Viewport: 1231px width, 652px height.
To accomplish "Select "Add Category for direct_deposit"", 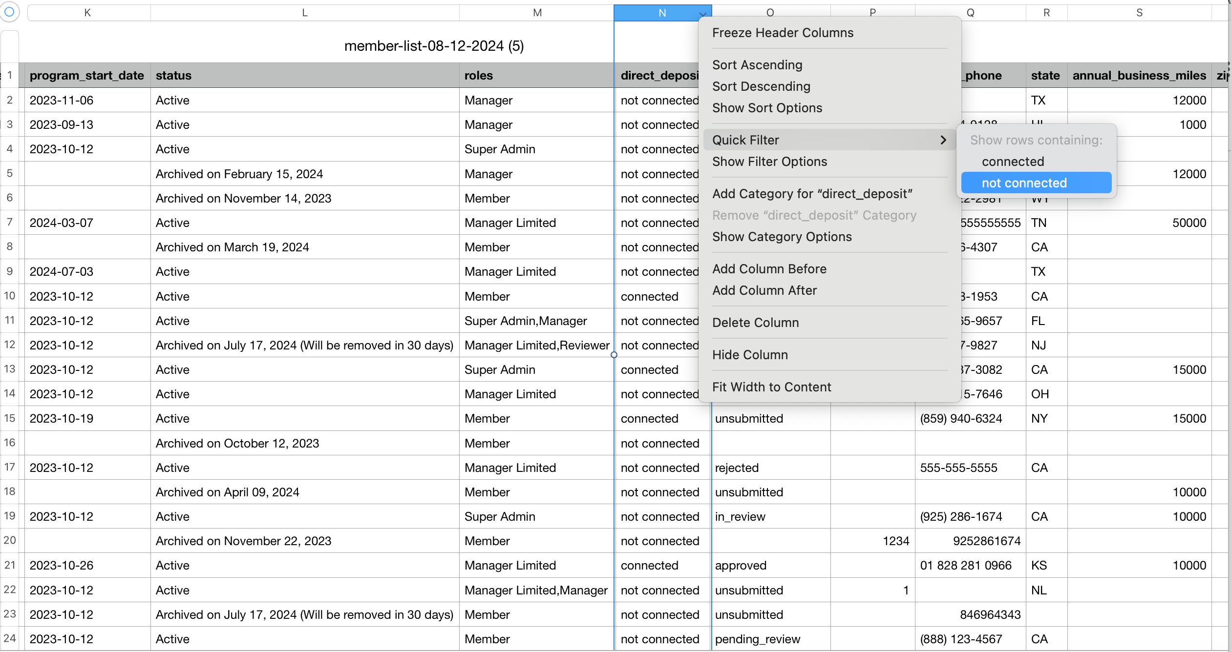I will (812, 193).
